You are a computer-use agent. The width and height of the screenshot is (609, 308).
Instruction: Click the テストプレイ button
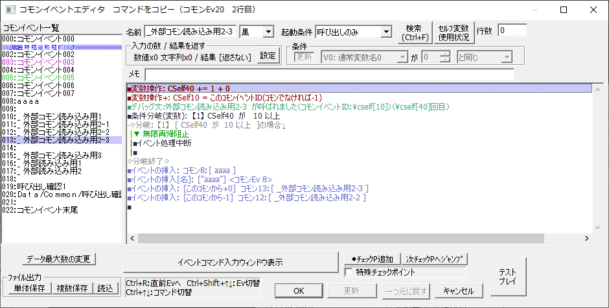pyautogui.click(x=508, y=276)
